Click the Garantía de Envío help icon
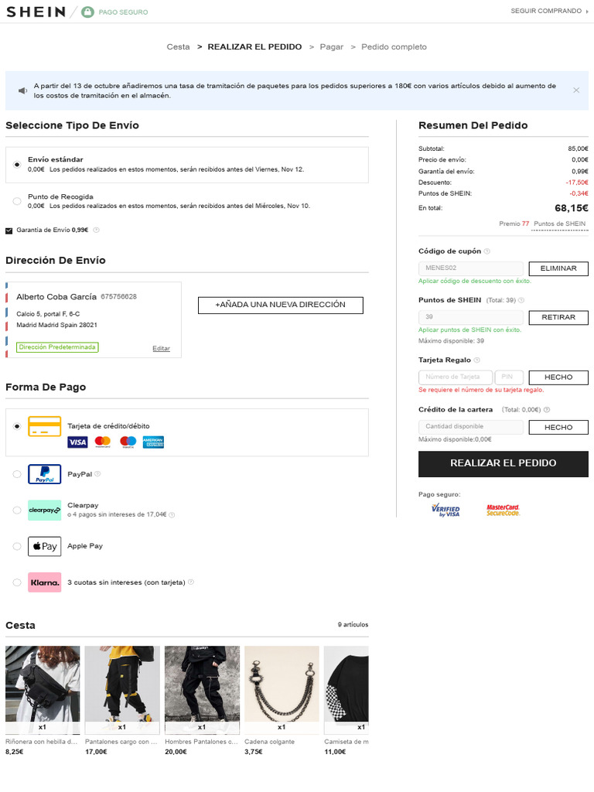 [97, 230]
